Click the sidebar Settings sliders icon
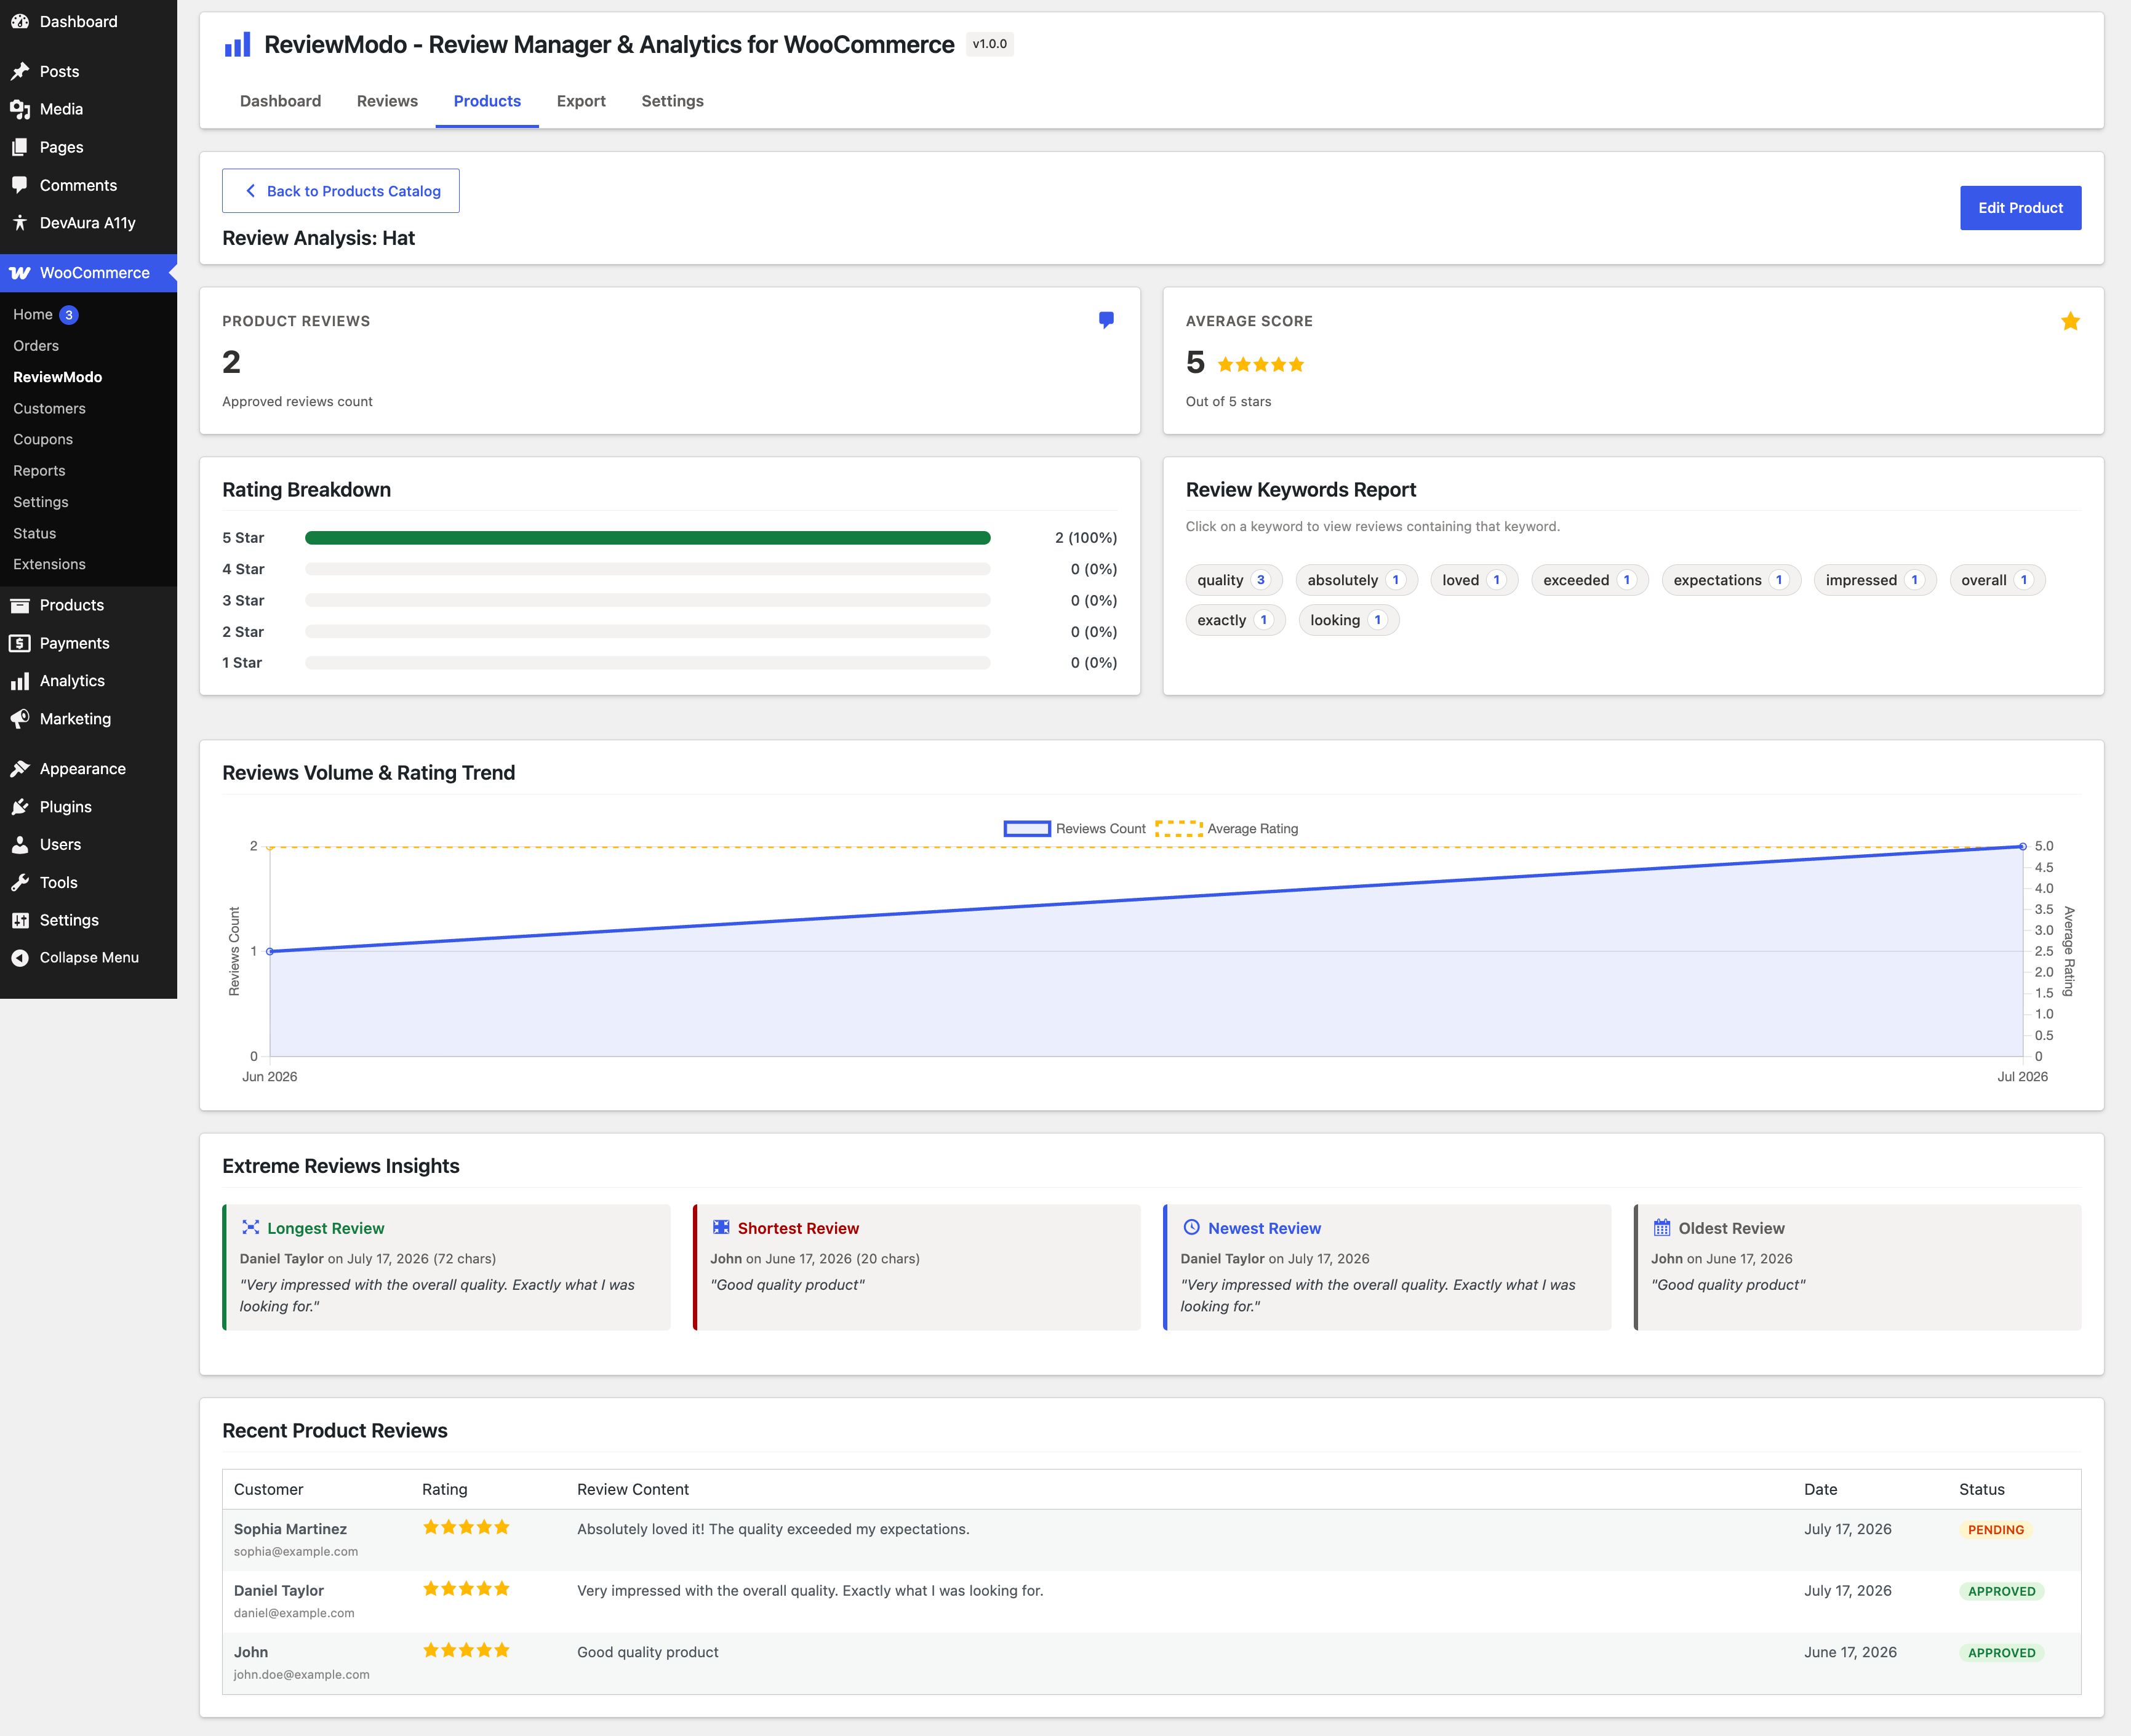Viewport: 2131px width, 1736px height. click(20, 920)
